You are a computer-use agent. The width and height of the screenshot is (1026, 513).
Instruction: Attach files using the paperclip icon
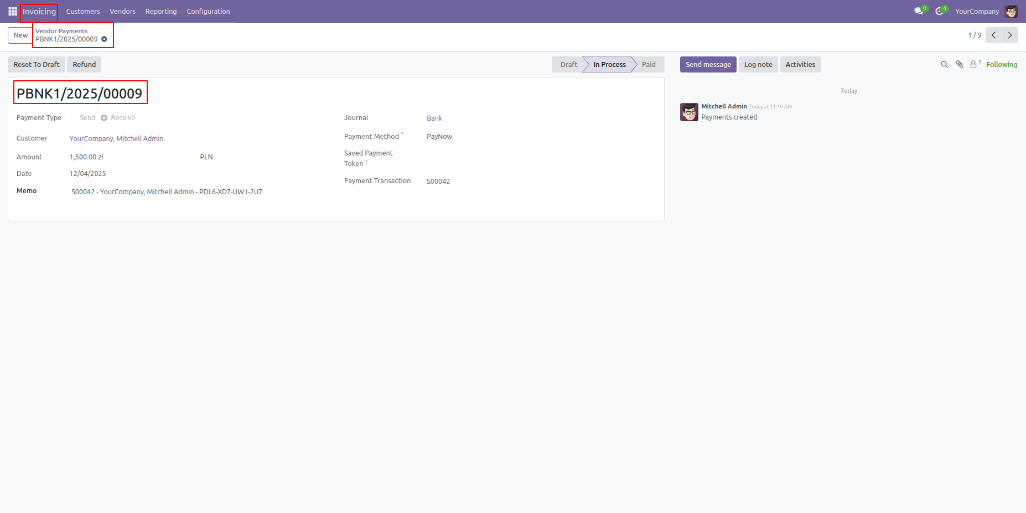[960, 65]
